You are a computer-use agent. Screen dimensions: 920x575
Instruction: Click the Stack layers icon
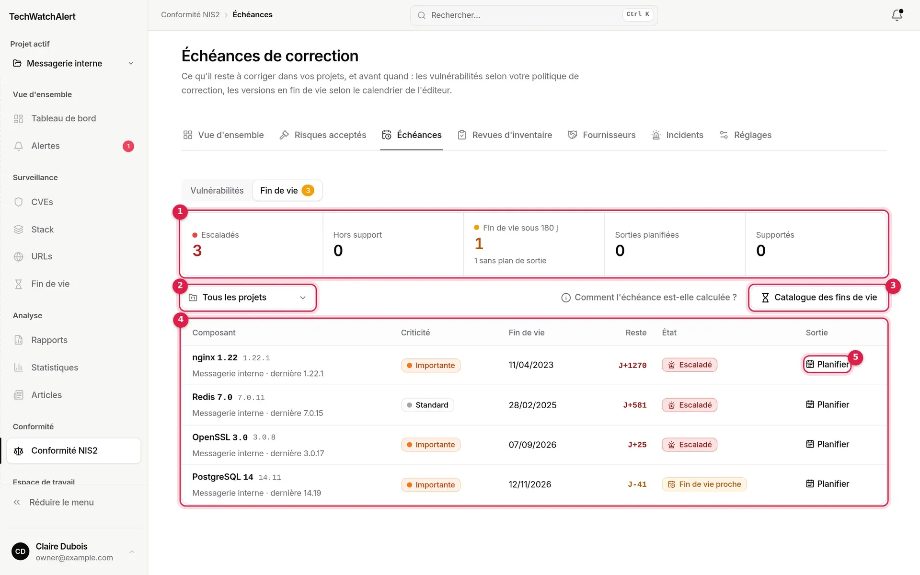coord(18,230)
